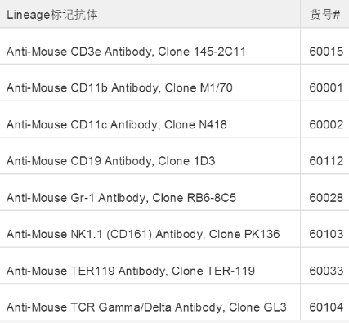Select Anti-Mouse CD3e Antibody, Clone 145-2C11
Viewport: 349px width, 323px height.
pyautogui.click(x=126, y=52)
